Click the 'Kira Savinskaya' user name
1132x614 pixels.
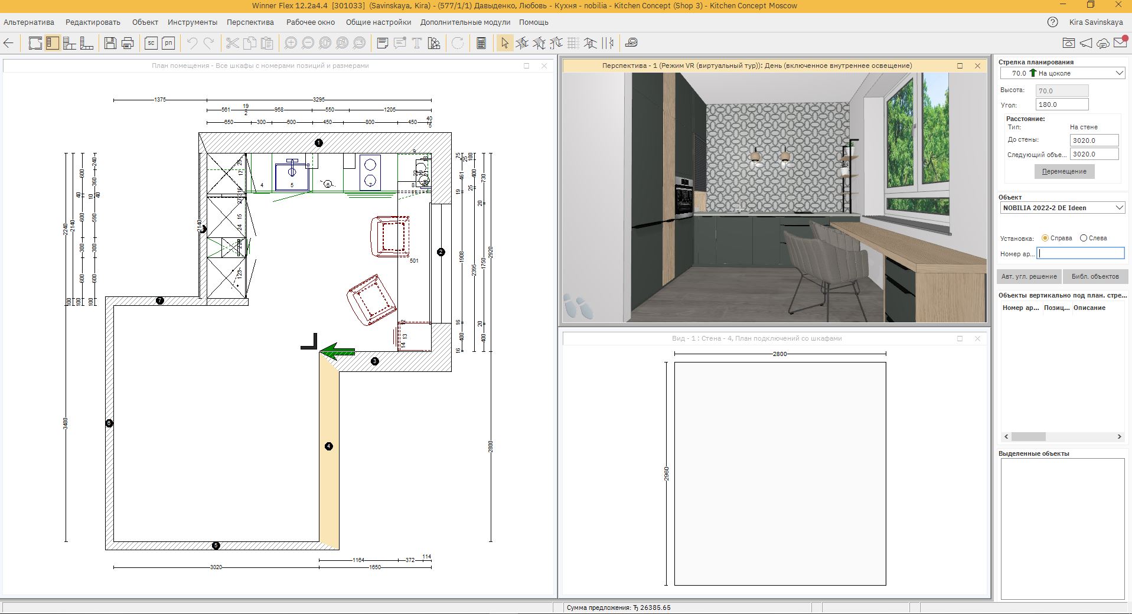1096,22
